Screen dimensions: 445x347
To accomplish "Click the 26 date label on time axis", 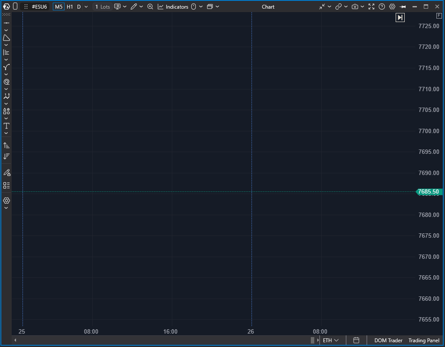I will pos(251,332).
